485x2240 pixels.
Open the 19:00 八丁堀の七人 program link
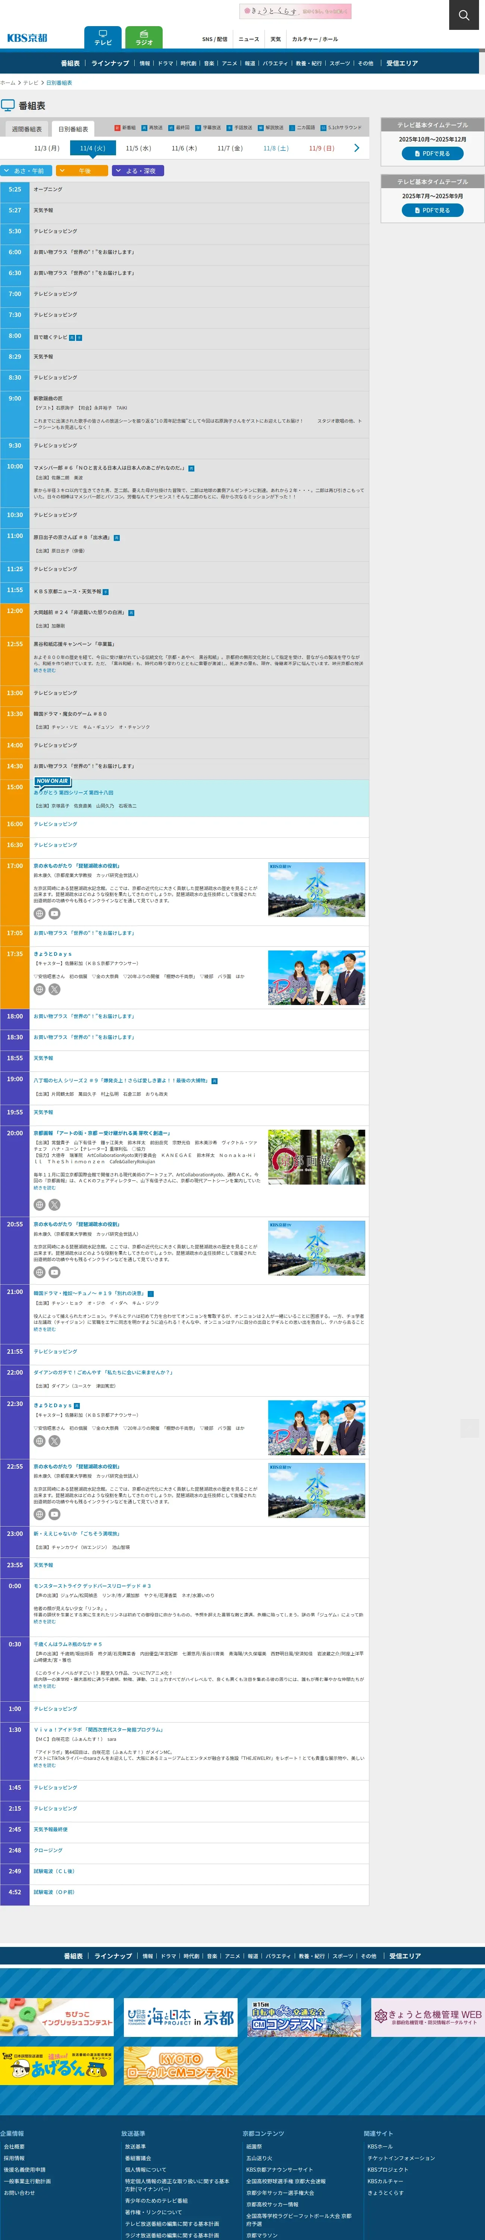[x=121, y=1081]
